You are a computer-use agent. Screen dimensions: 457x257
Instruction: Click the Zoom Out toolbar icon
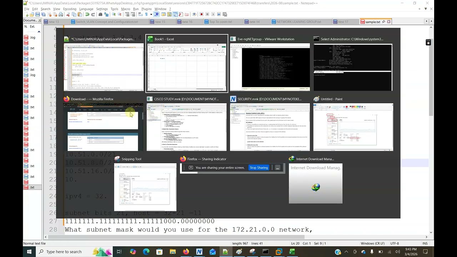(x=119, y=14)
